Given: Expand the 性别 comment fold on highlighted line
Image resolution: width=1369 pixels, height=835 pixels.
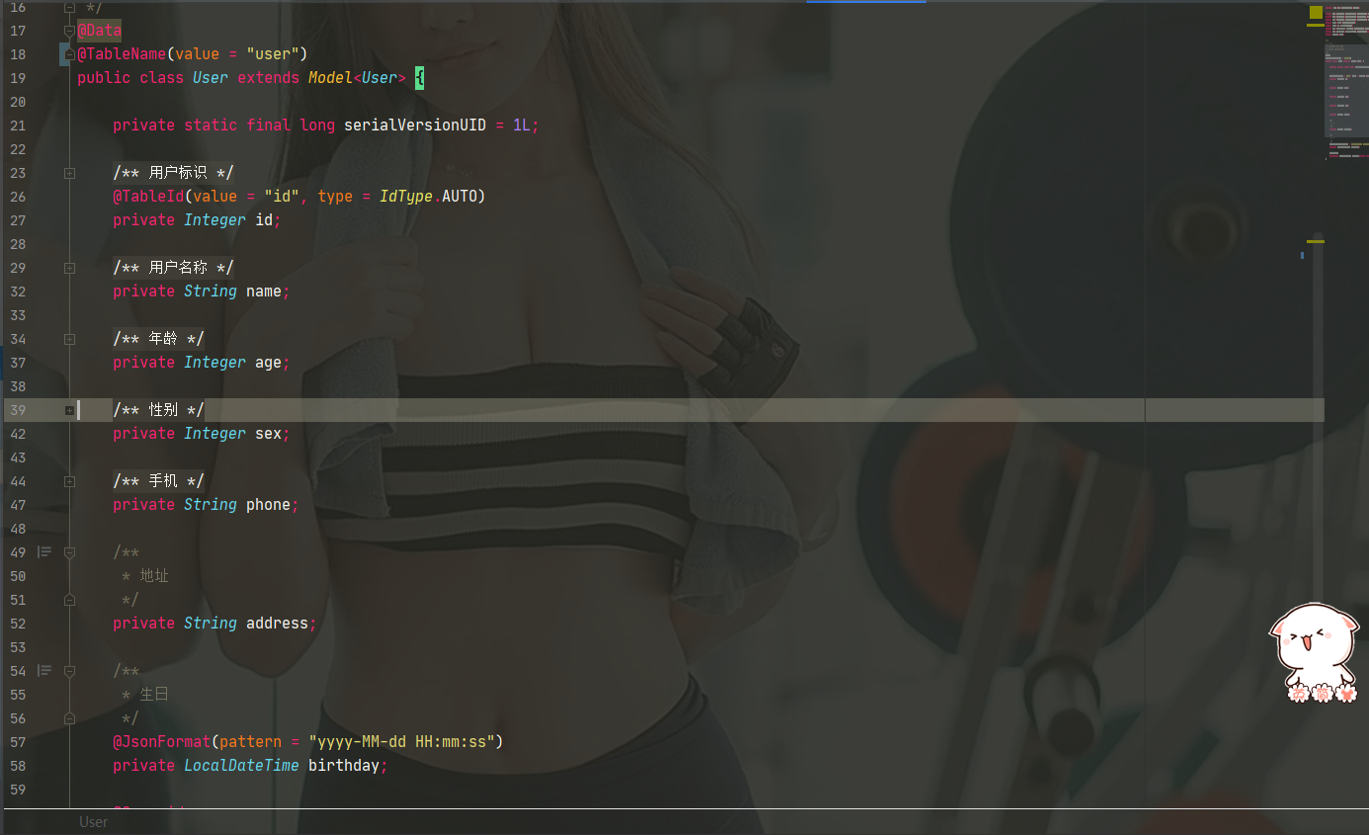Looking at the screenshot, I should coord(69,409).
